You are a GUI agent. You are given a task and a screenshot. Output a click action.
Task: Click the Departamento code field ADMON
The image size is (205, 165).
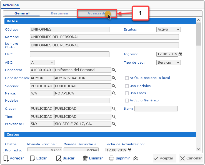coord(42,78)
